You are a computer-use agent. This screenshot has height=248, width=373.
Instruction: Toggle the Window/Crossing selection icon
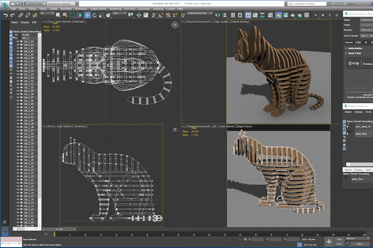pyautogui.click(x=79, y=15)
